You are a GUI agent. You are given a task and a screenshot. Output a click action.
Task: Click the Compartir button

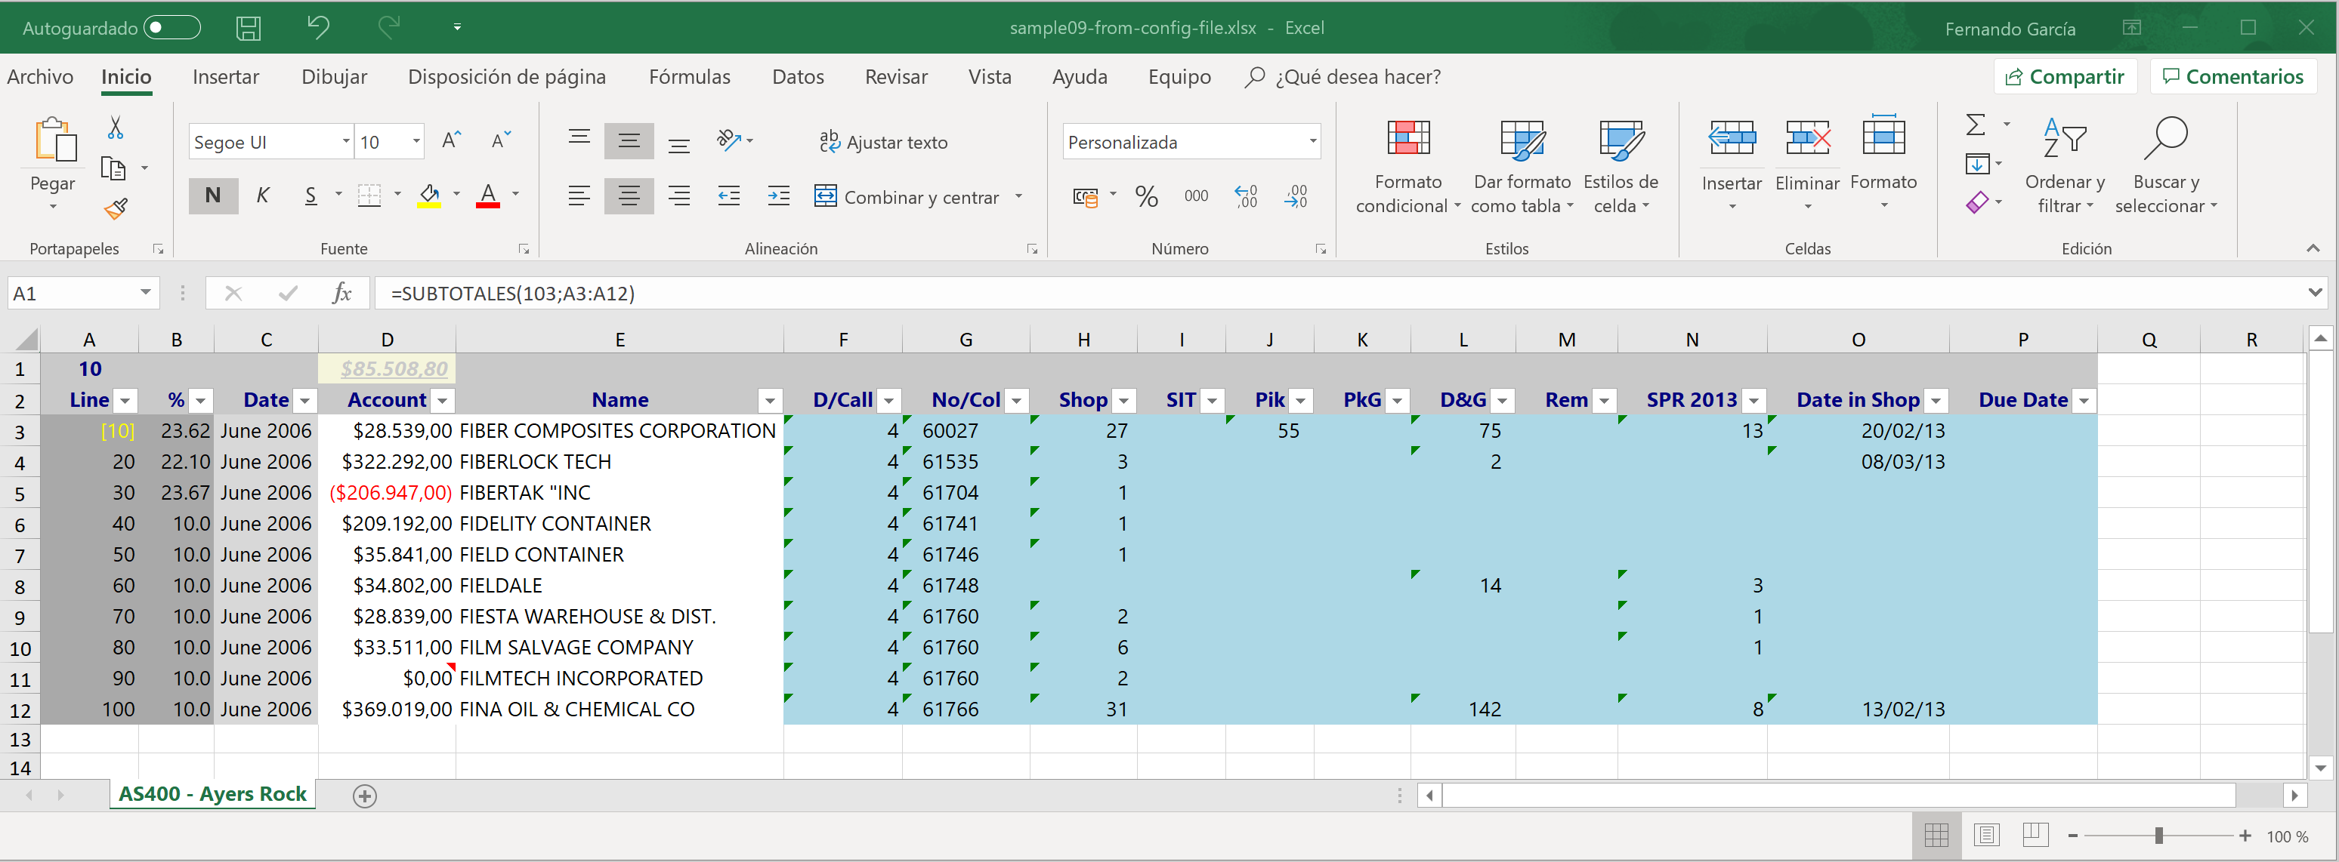coord(2064,77)
